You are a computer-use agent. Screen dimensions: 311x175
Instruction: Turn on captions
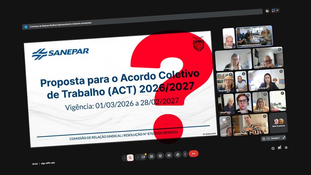pos(169,155)
